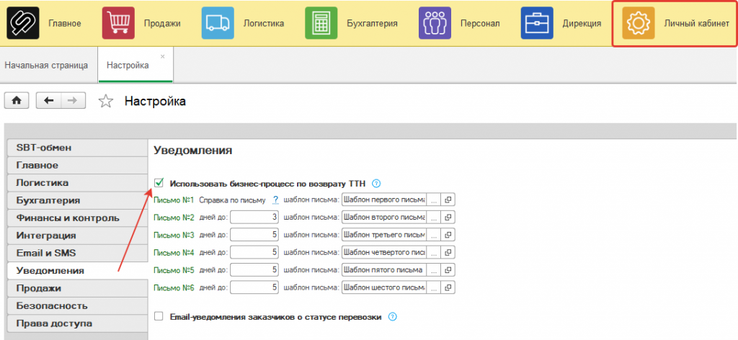
Task: Open the Личный кабинет gear icon
Action: (x=639, y=23)
